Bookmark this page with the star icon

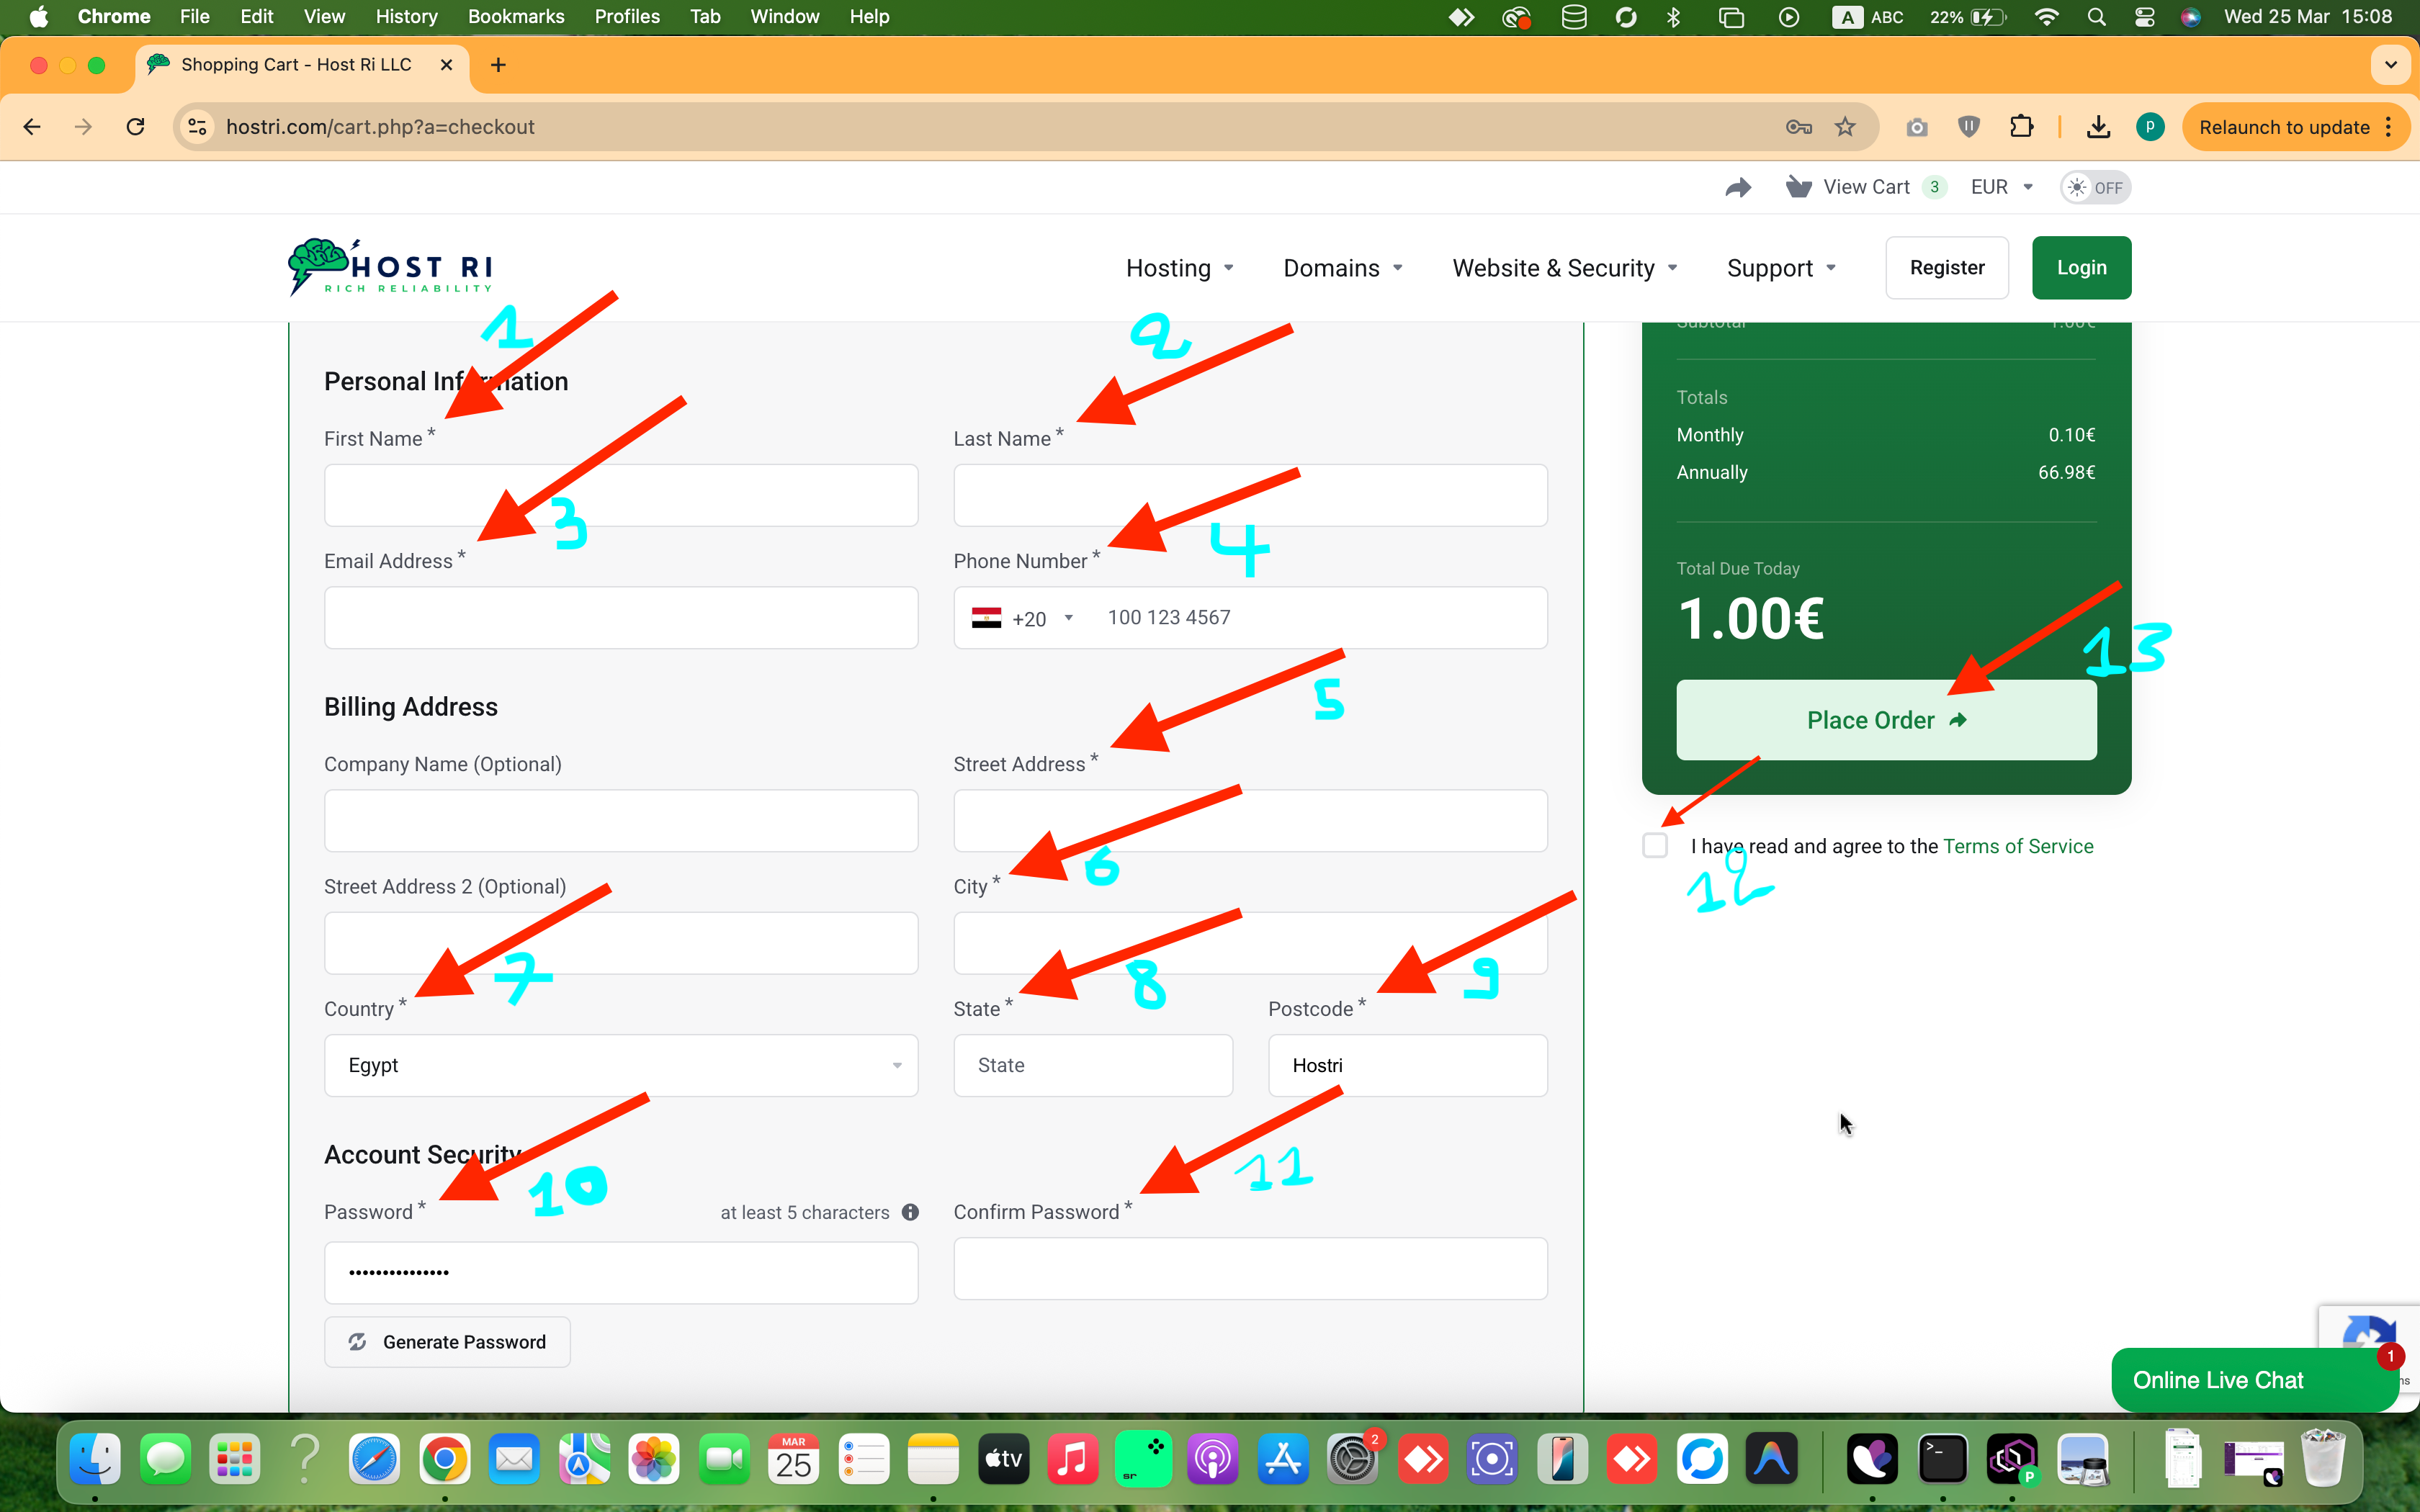(x=1845, y=127)
